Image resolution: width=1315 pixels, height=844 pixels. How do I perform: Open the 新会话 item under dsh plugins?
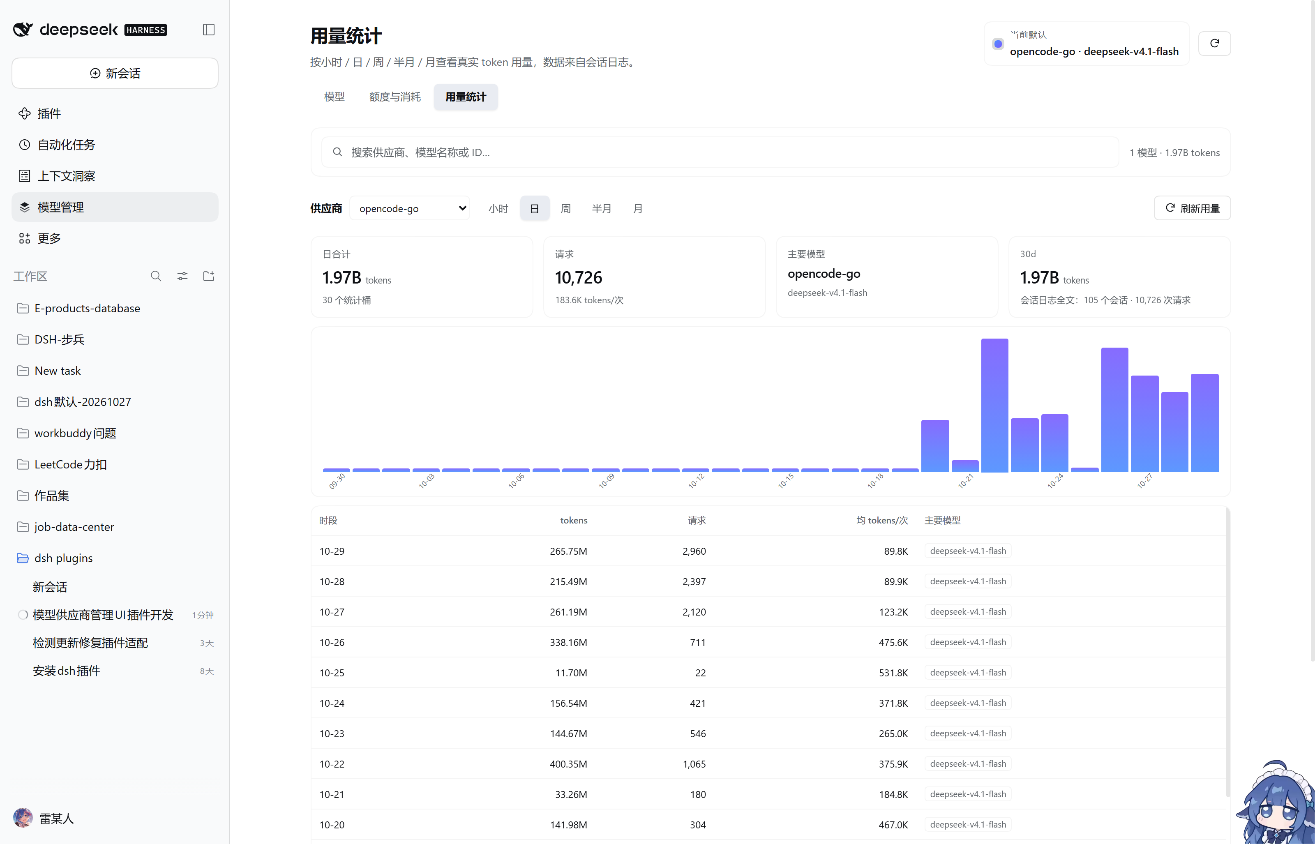(x=115, y=587)
